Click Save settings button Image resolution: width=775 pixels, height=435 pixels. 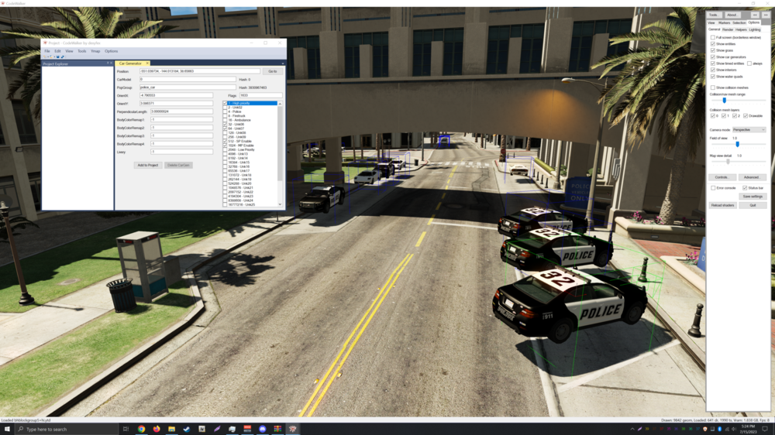coord(753,196)
